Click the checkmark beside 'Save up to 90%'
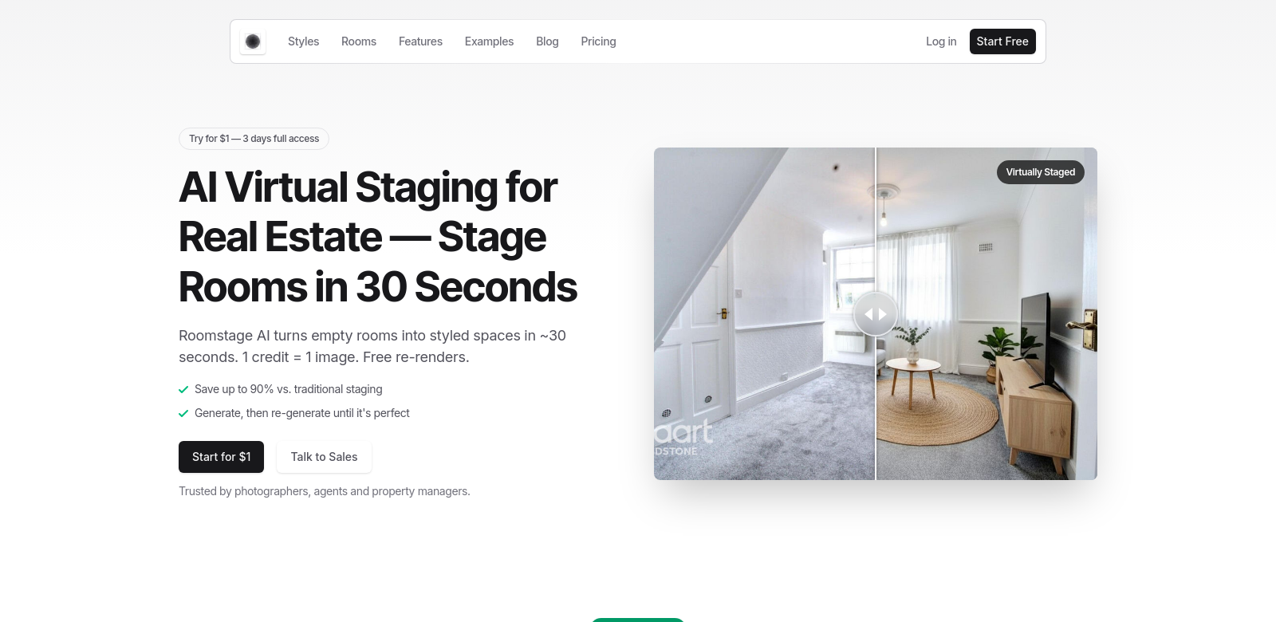1276x622 pixels. (183, 389)
